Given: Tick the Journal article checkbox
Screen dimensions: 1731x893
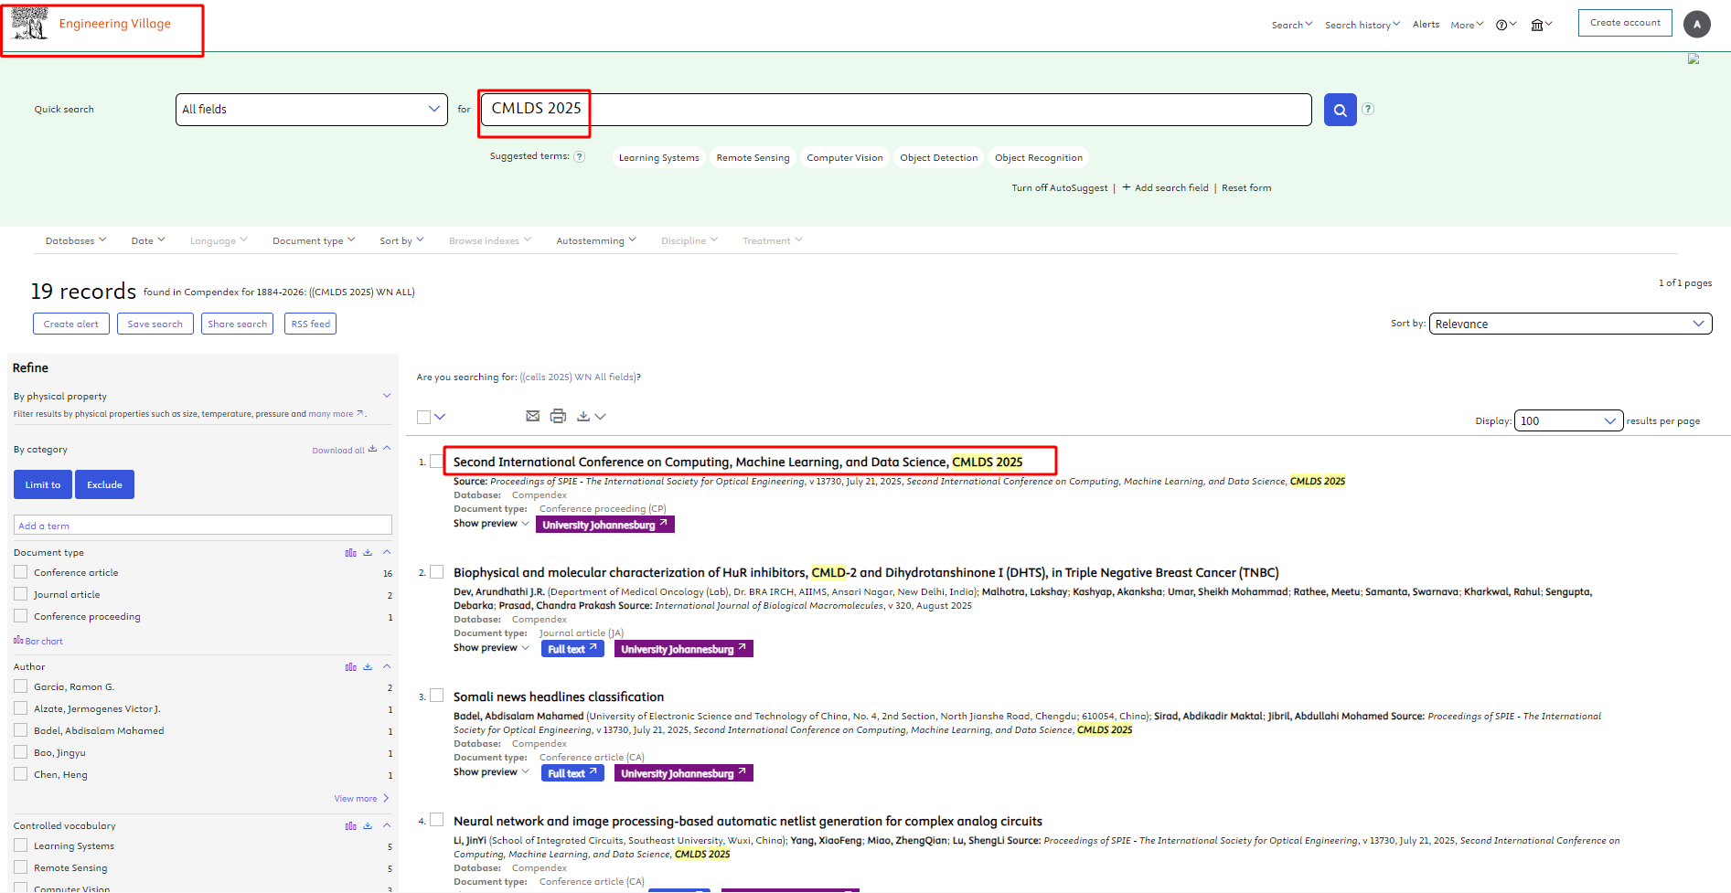Looking at the screenshot, I should (21, 594).
